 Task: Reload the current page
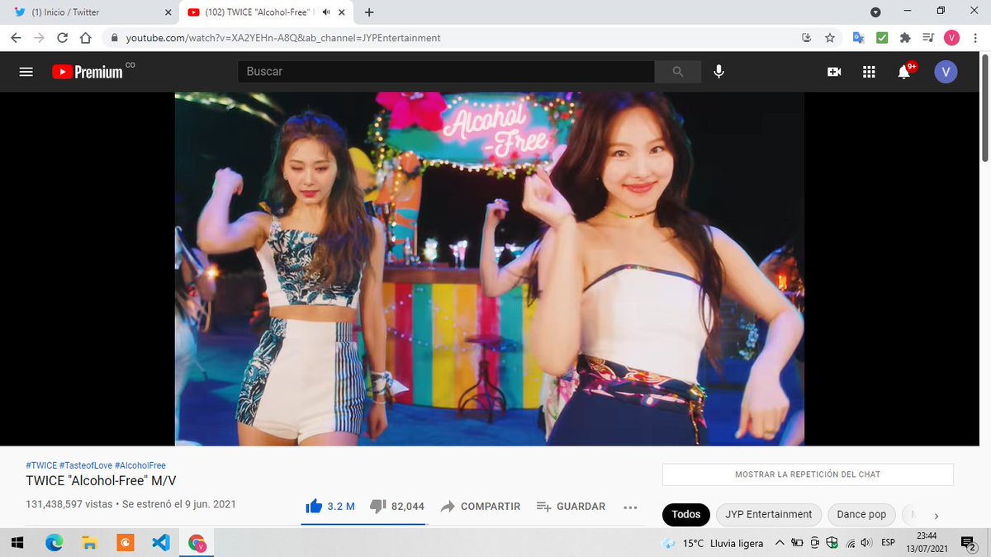(x=62, y=38)
